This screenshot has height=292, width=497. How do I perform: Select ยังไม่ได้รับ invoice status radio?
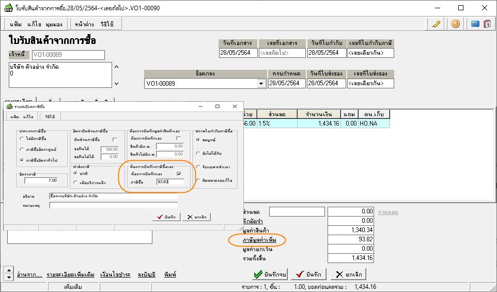pos(198,153)
